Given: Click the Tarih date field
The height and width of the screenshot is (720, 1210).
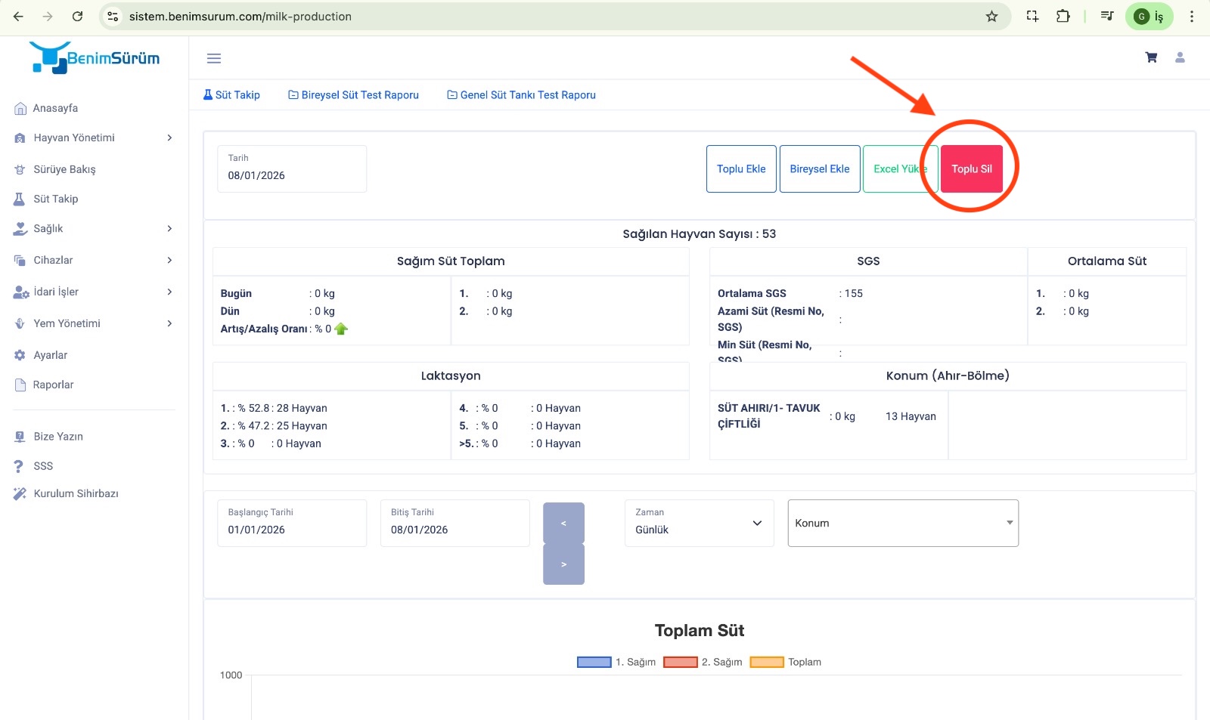Looking at the screenshot, I should click(x=292, y=168).
